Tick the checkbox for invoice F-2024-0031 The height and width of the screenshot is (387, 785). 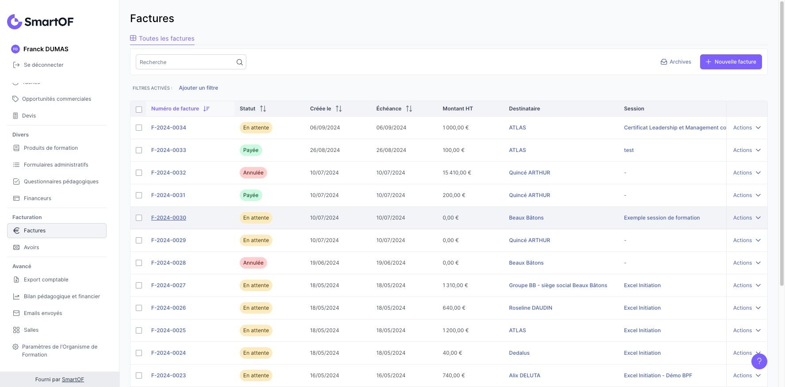(139, 195)
